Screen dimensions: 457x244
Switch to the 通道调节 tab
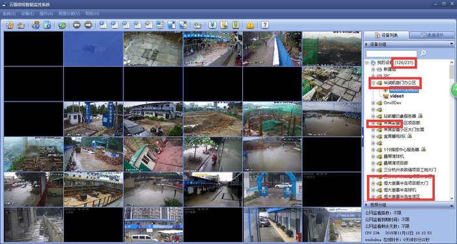coord(432,35)
